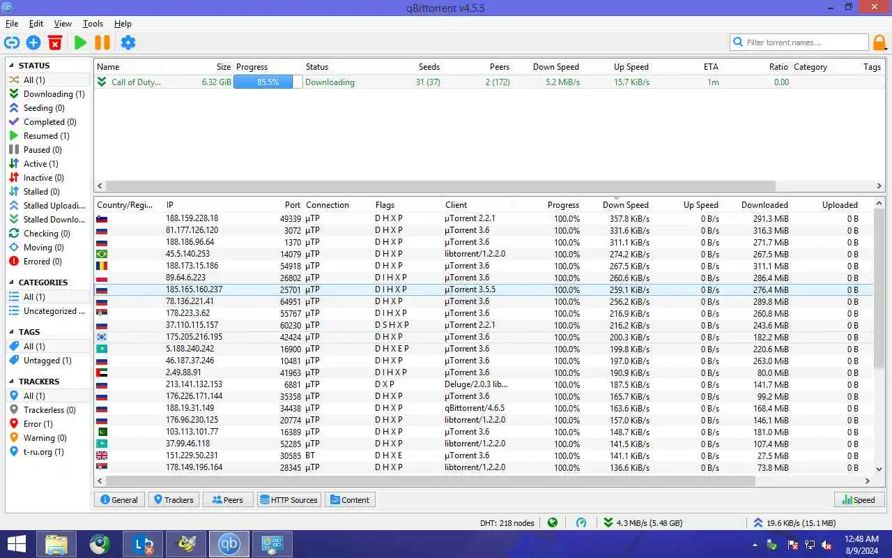The image size is (892, 558).
Task: Click the red Delete torrent icon
Action: click(55, 43)
